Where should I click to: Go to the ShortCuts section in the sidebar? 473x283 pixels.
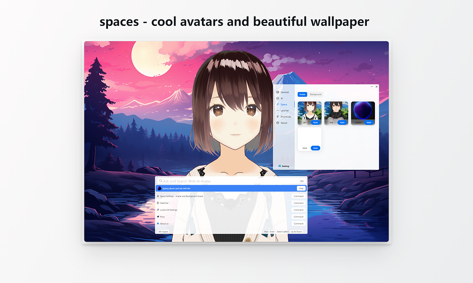(x=284, y=117)
